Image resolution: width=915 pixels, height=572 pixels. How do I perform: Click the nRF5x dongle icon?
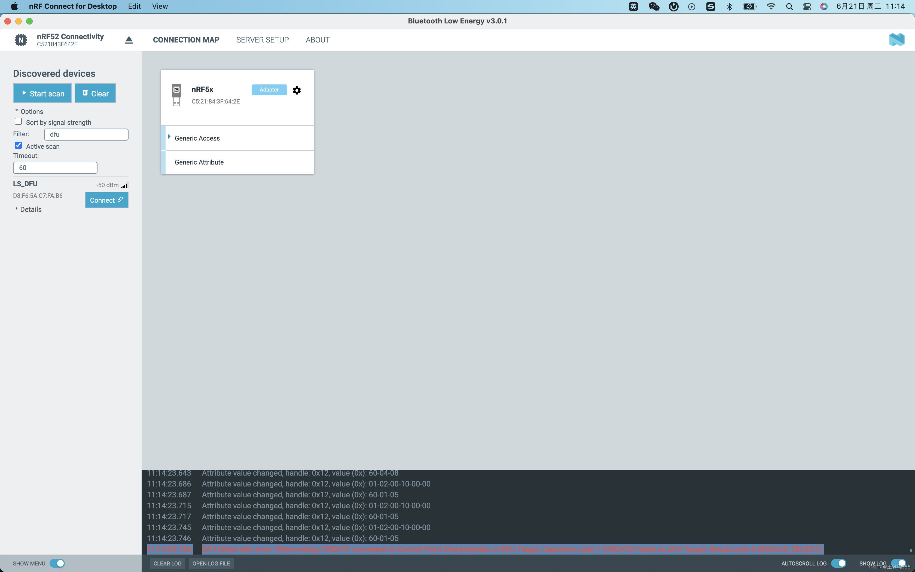[176, 95]
